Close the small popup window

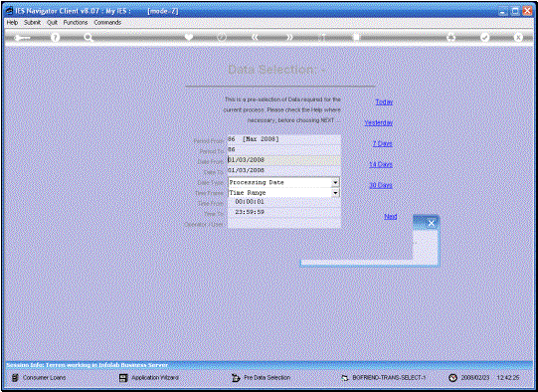pyautogui.click(x=432, y=224)
